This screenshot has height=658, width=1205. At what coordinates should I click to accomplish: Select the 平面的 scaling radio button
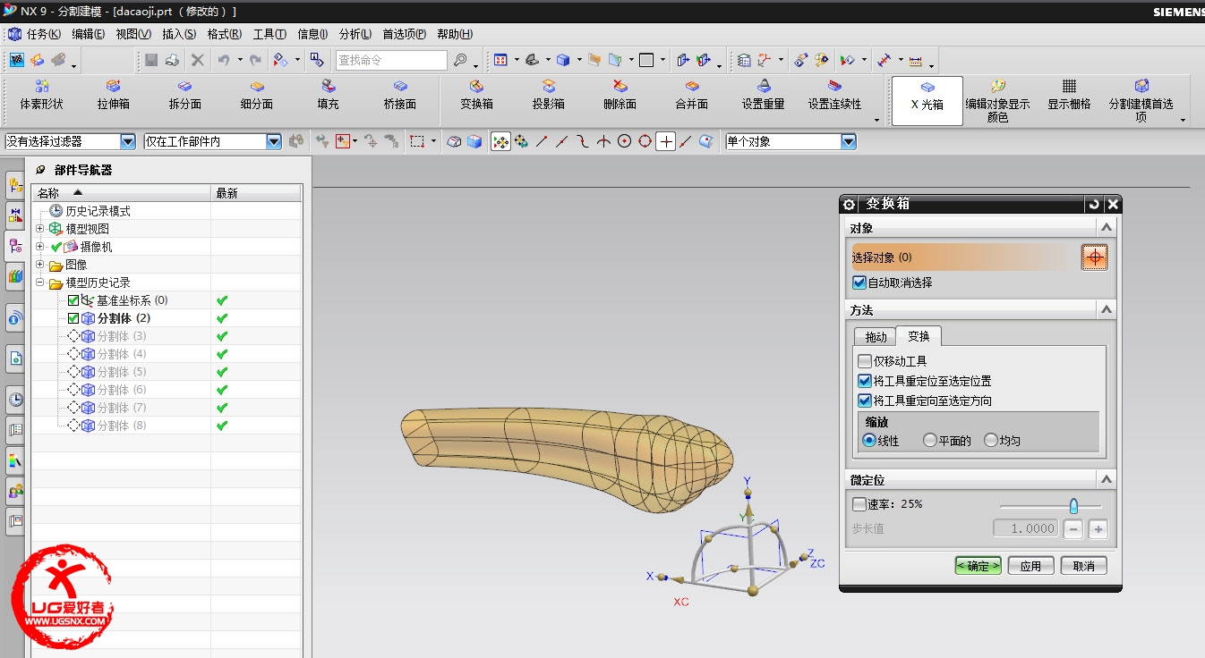coord(930,441)
